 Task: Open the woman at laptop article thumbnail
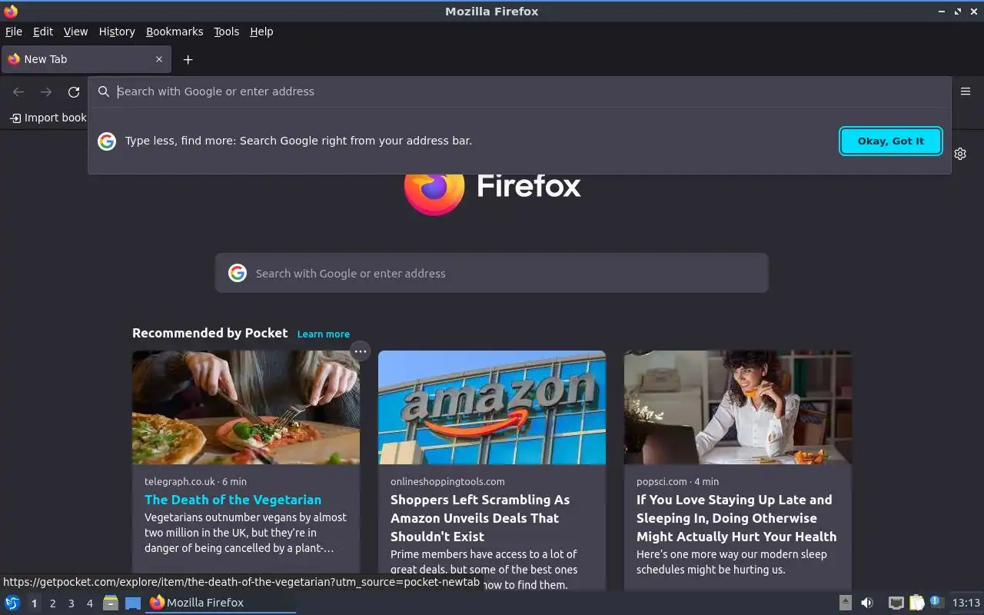click(x=738, y=407)
